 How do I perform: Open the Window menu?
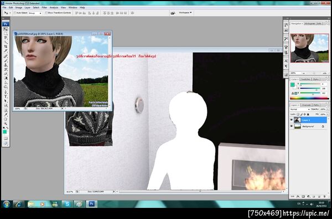pos(73,7)
